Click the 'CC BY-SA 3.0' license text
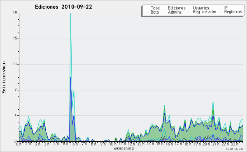The width and height of the screenshot is (247, 152). pyautogui.click(x=234, y=149)
